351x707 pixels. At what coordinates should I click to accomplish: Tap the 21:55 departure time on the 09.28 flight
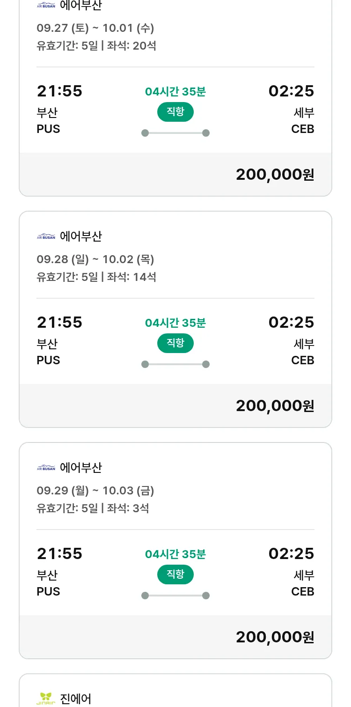[x=59, y=323]
